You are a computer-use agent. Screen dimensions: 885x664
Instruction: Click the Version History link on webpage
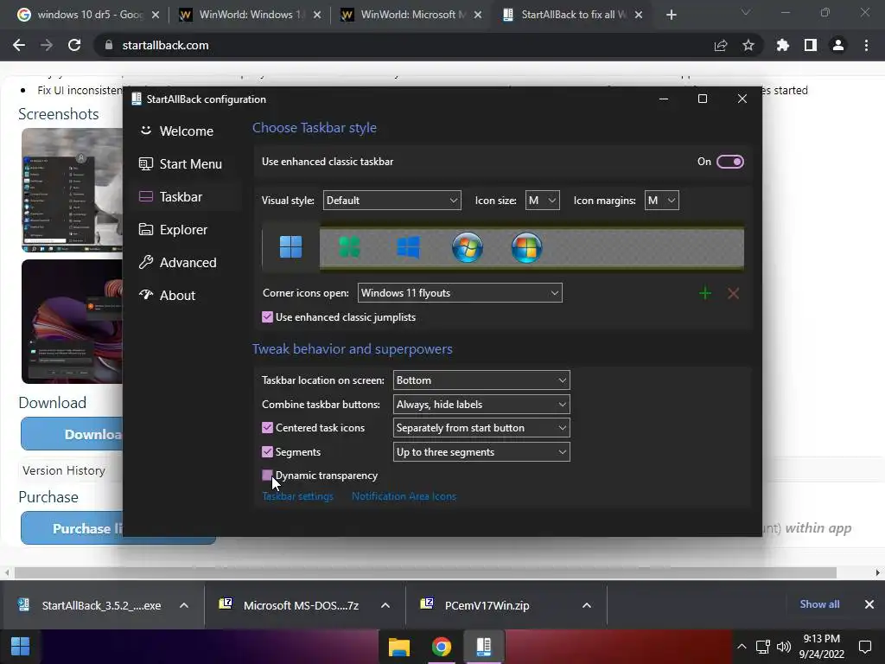click(x=64, y=470)
